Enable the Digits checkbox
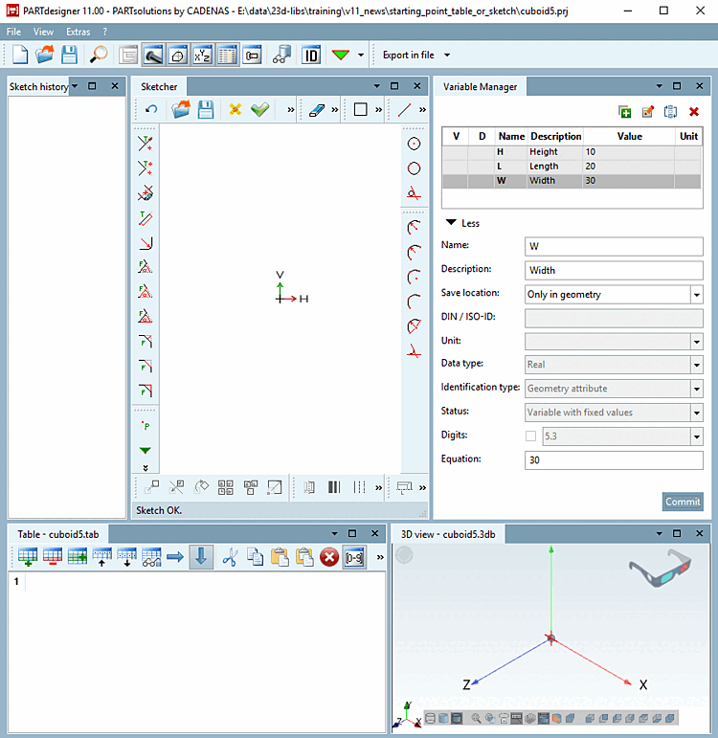Viewport: 718px width, 738px height. click(530, 436)
